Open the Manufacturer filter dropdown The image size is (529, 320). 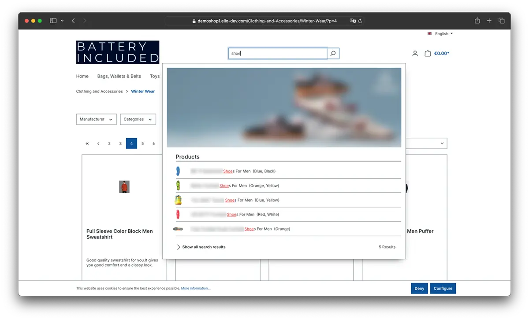pos(96,119)
